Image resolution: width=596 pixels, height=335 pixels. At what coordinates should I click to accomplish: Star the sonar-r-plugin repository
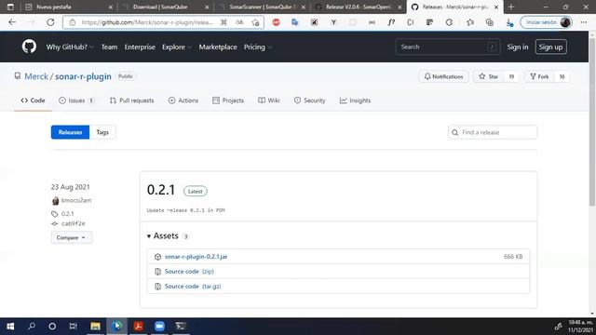point(489,76)
